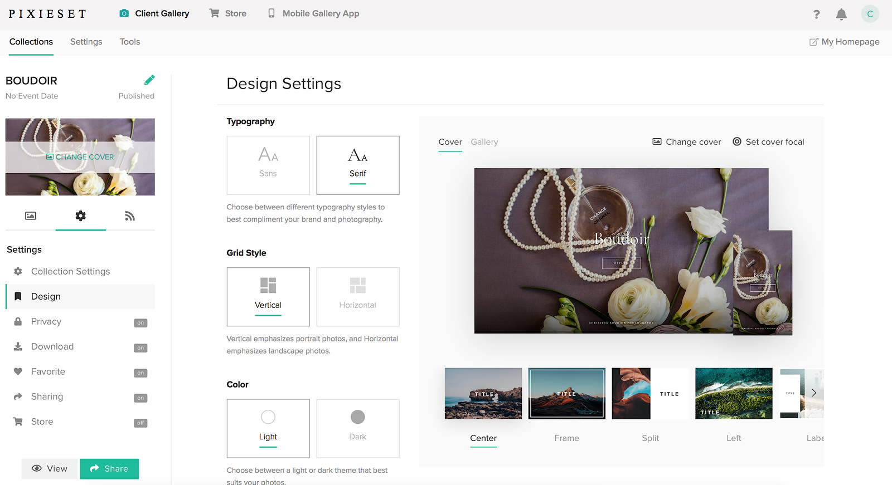Click the Set cover focal target icon
Image resolution: width=892 pixels, height=485 pixels.
point(737,141)
